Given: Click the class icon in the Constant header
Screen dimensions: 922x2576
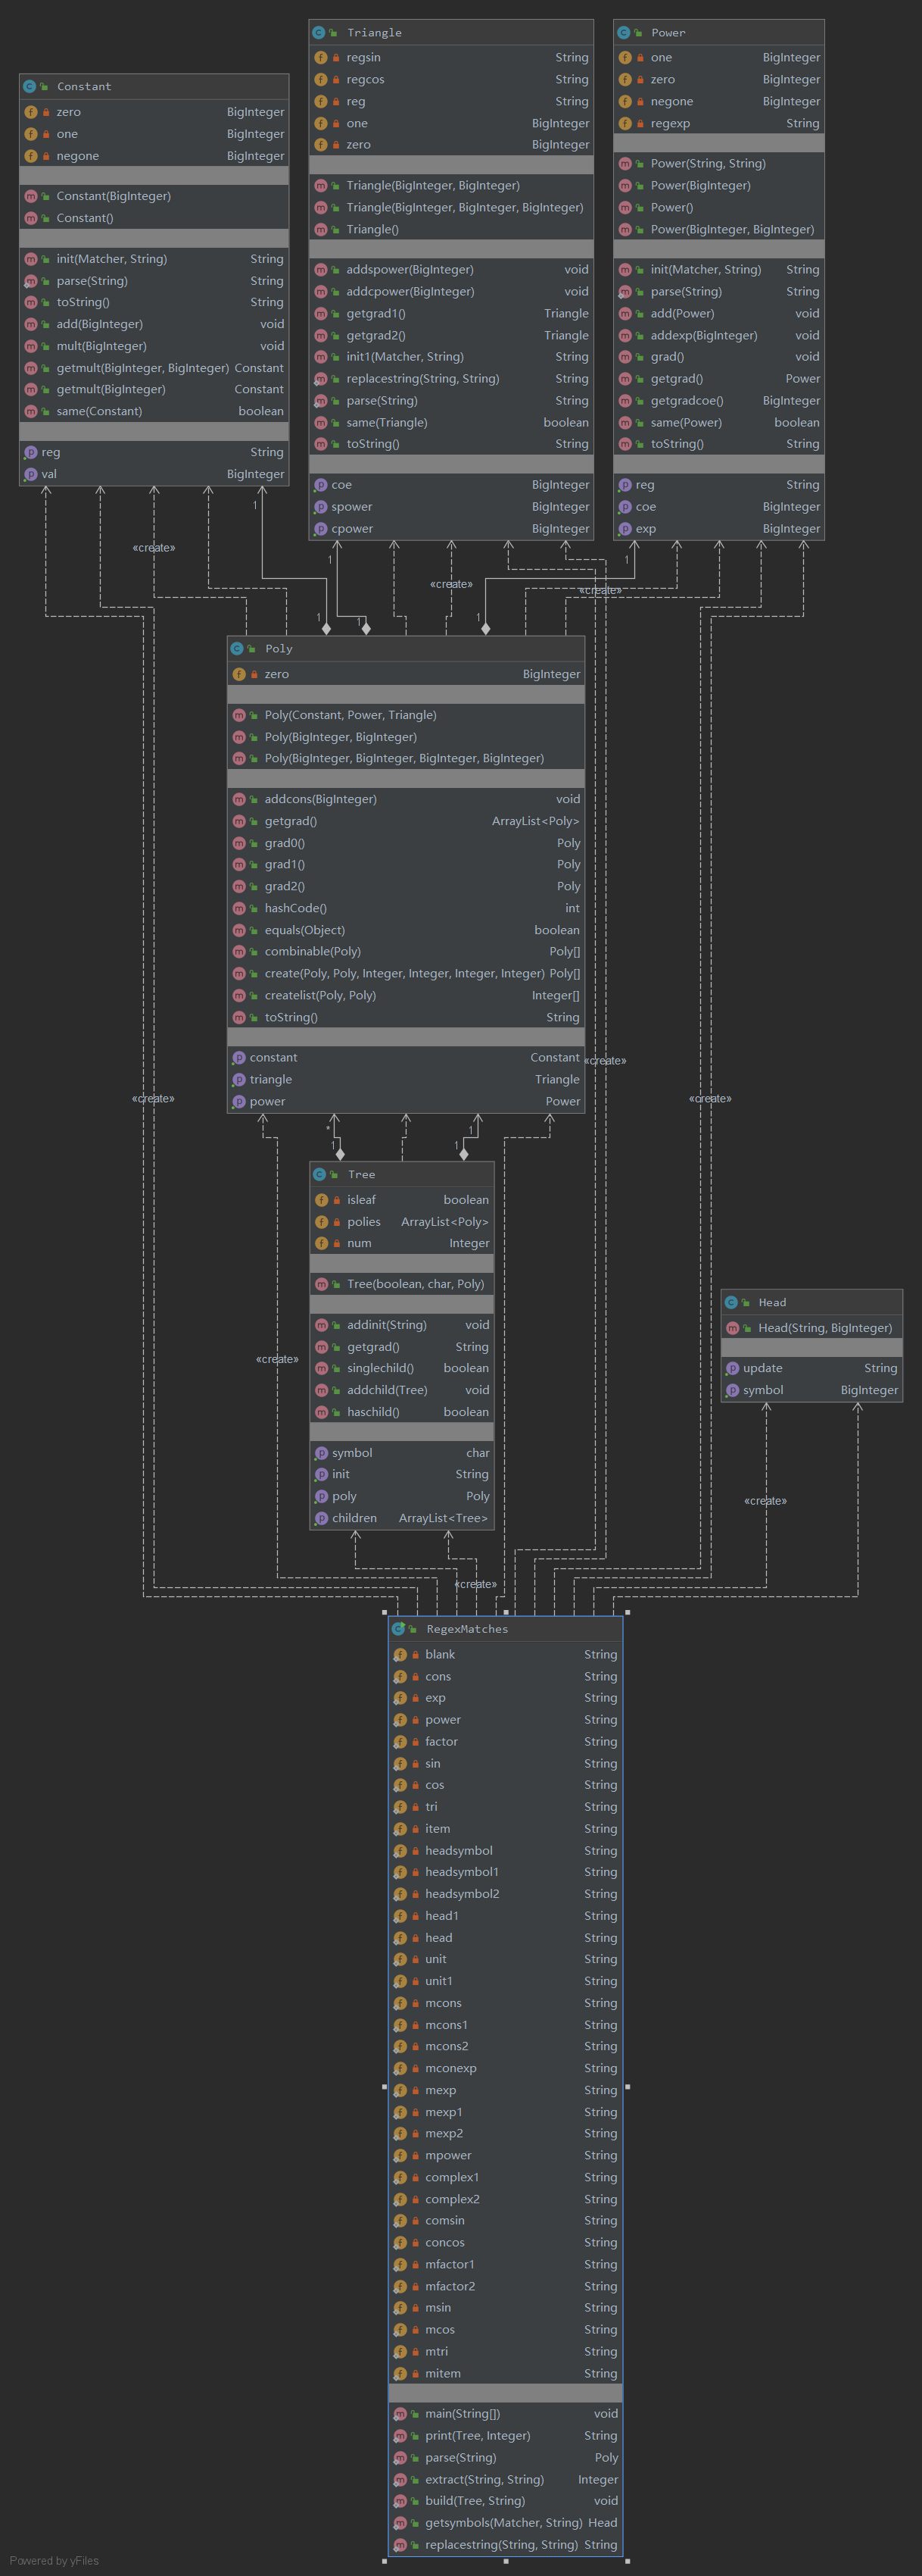Looking at the screenshot, I should (x=30, y=87).
